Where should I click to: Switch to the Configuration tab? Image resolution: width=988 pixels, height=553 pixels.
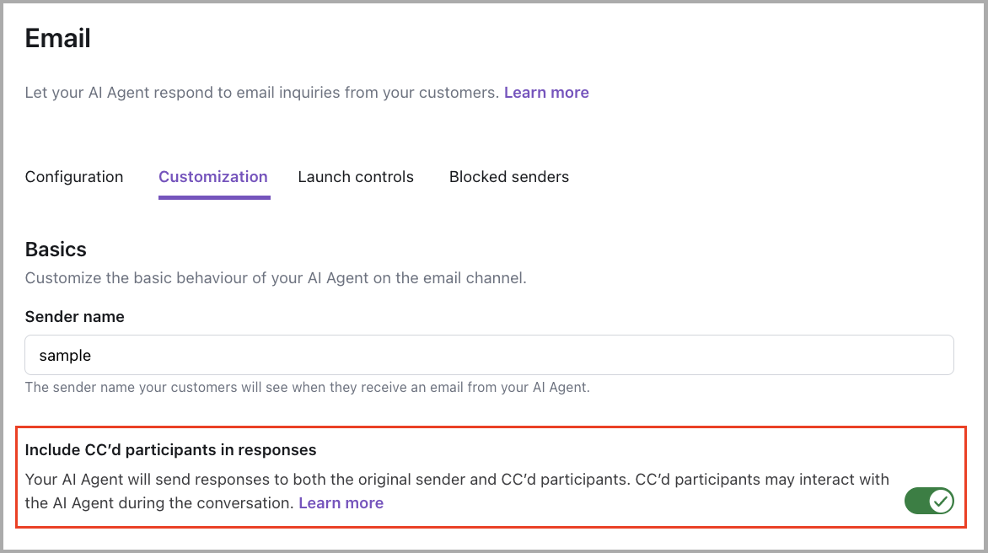73,176
